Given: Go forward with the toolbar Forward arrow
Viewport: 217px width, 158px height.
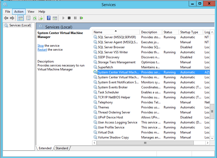Looking at the screenshot, I should click(x=12, y=18).
